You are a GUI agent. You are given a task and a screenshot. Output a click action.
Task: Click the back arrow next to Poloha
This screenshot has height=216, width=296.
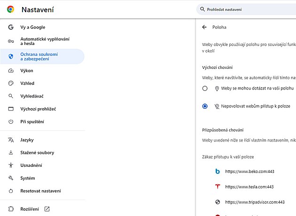tap(204, 27)
